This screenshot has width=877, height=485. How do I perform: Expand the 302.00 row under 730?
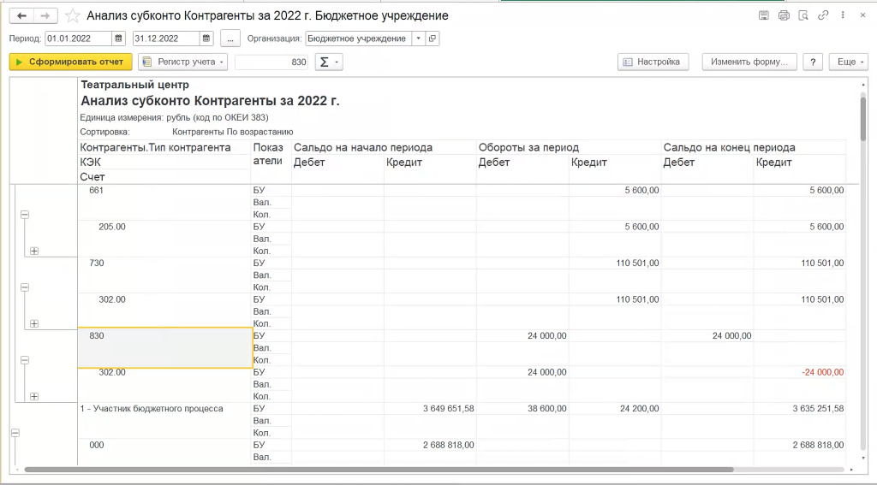coord(34,323)
